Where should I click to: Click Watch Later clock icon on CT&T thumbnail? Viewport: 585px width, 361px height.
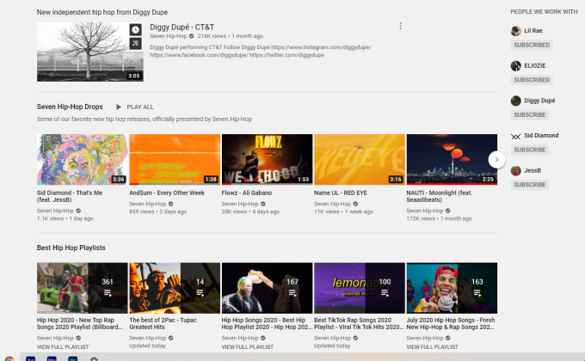coord(135,29)
